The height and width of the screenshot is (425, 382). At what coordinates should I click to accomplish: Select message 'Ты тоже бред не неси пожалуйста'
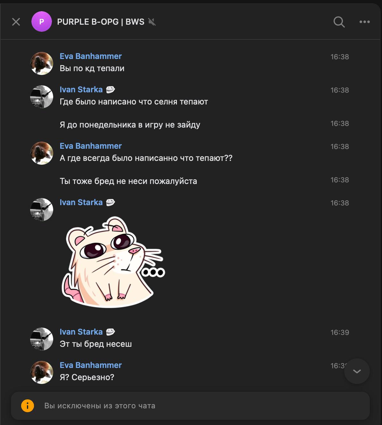point(128,181)
